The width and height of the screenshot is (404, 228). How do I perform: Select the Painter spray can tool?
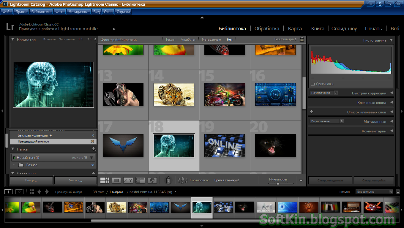coord(168,180)
